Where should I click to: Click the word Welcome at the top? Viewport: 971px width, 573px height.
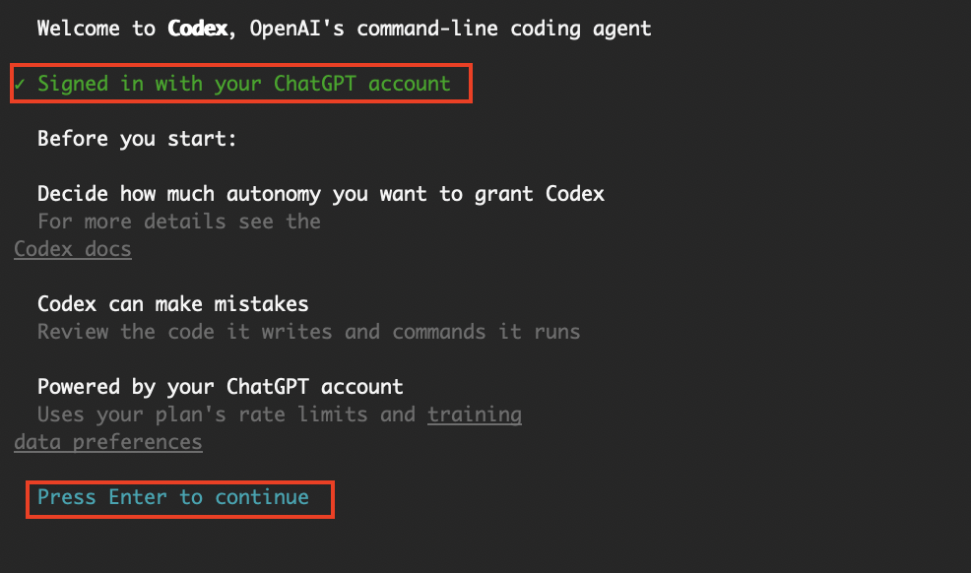point(79,29)
